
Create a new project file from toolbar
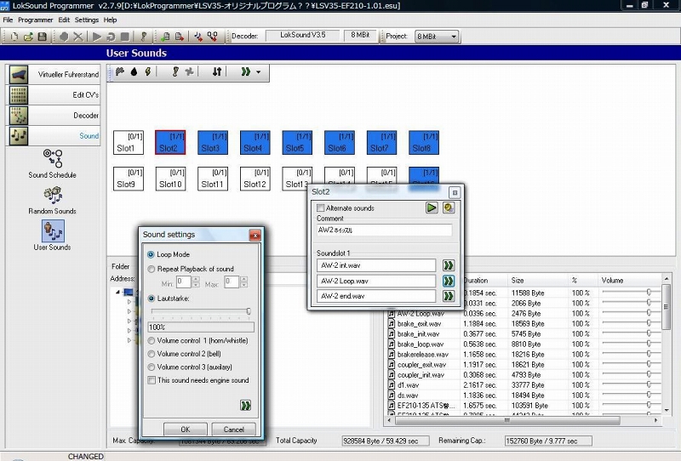tap(14, 37)
